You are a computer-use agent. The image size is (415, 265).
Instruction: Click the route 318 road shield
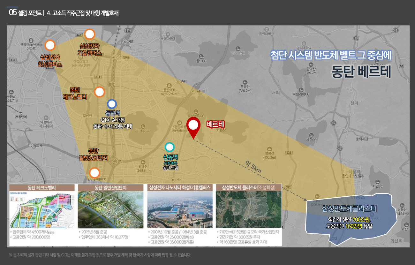[79, 34]
